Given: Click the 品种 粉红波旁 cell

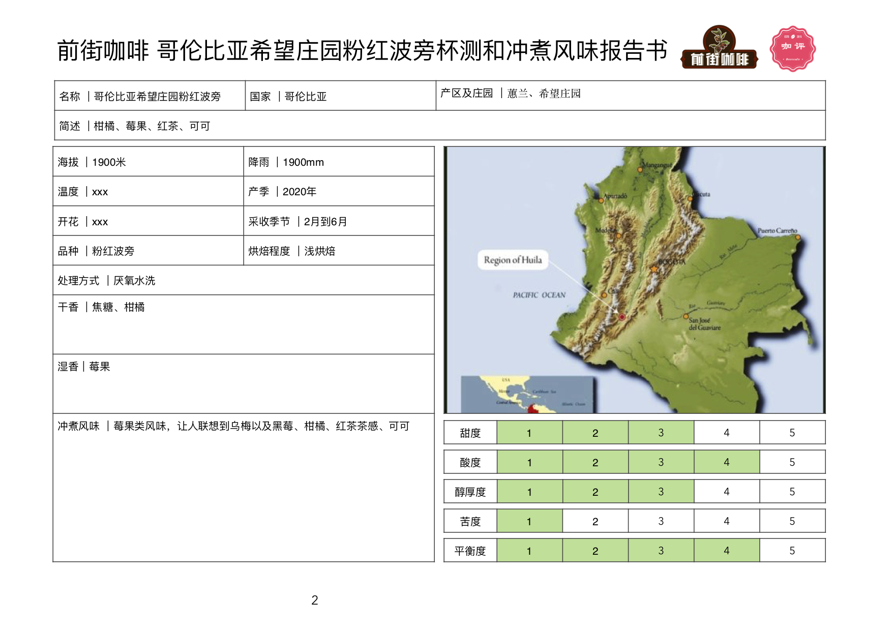Looking at the screenshot, I should pyautogui.click(x=148, y=251).
